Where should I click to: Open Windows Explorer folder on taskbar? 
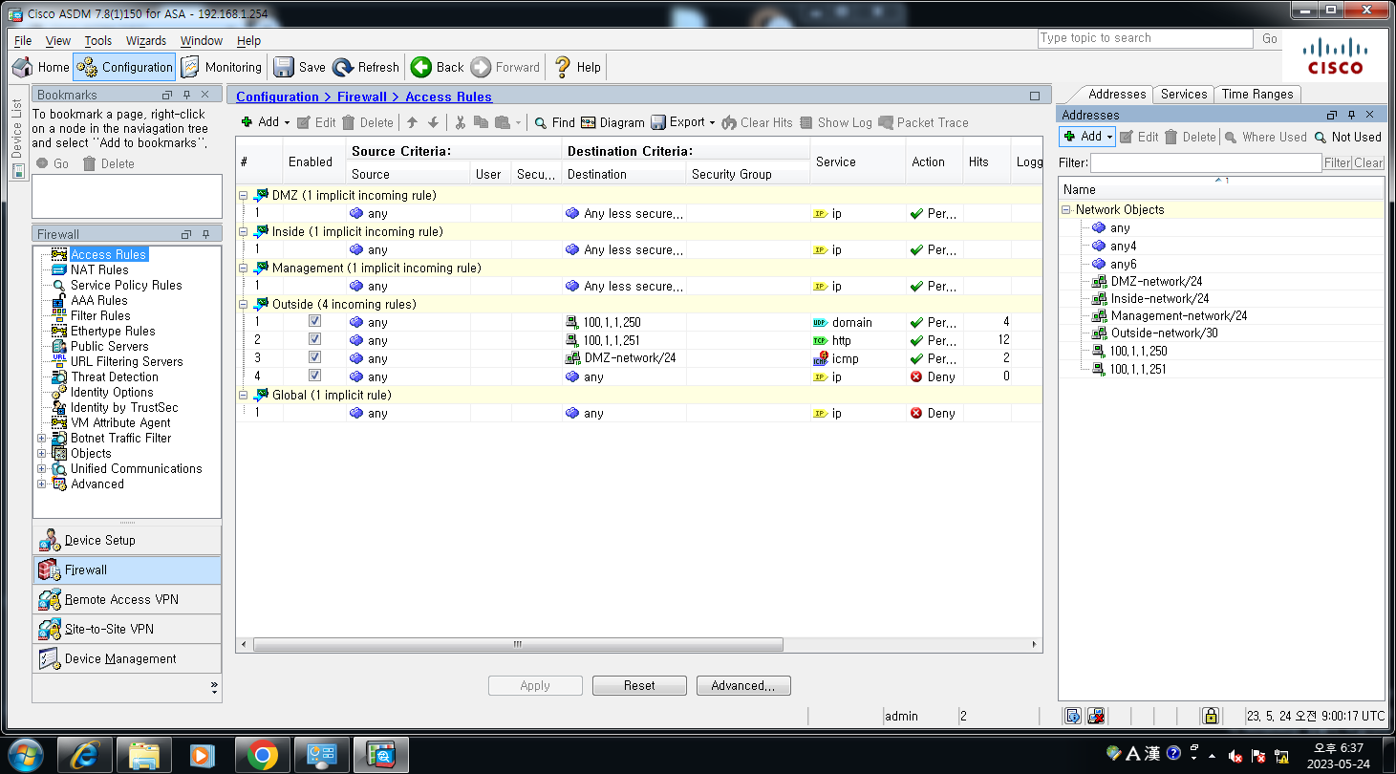pyautogui.click(x=143, y=755)
